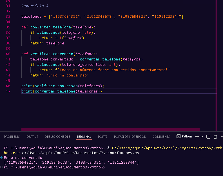Screen dimensions: 223x176
Task: Open the Comments panel tab
Action: pos(161,137)
